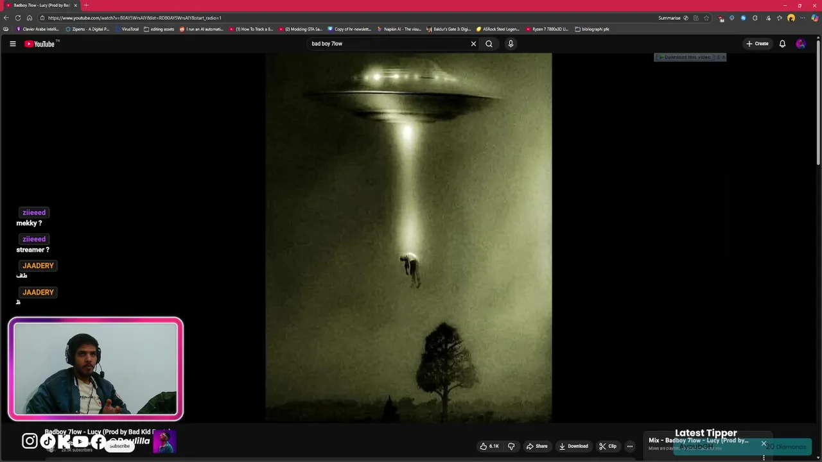Image resolution: width=822 pixels, height=462 pixels.
Task: Select the Badboy 7low - Lucy tab
Action: [x=41, y=5]
